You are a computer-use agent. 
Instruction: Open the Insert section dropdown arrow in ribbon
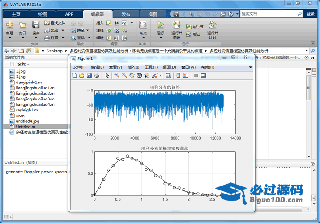click(132, 23)
